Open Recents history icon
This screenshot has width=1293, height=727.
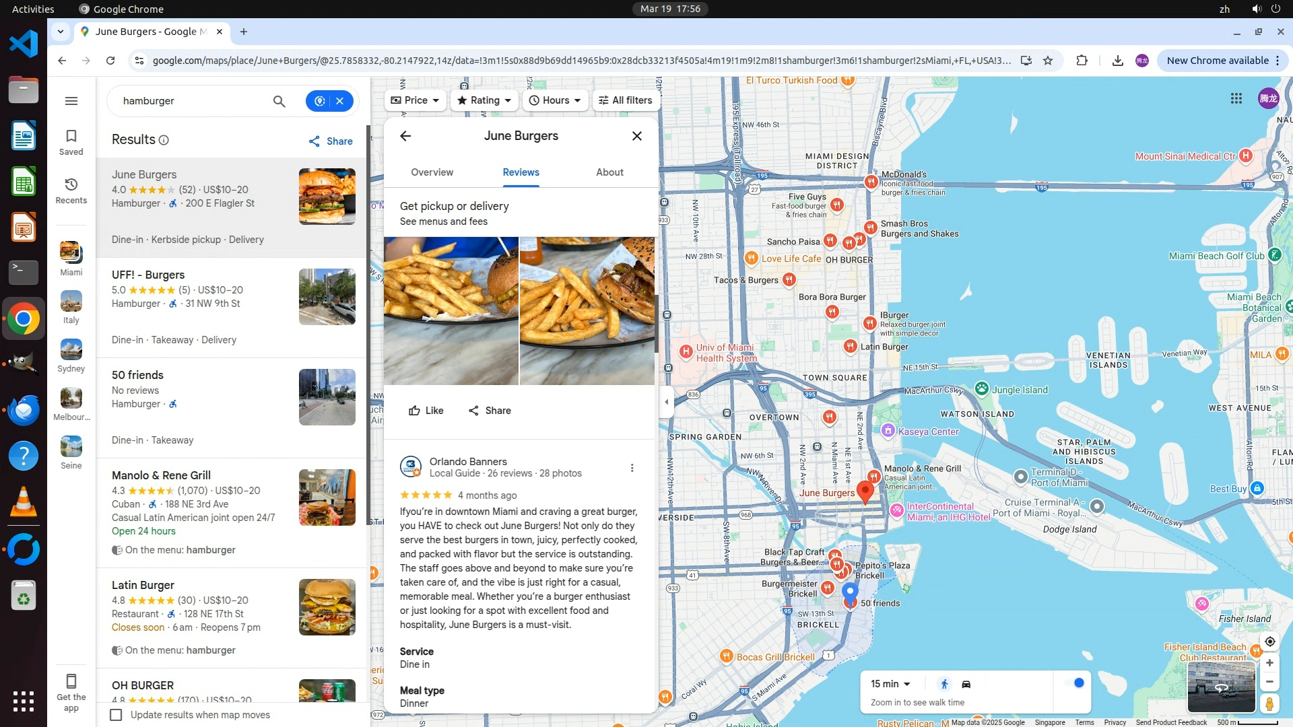point(71,190)
